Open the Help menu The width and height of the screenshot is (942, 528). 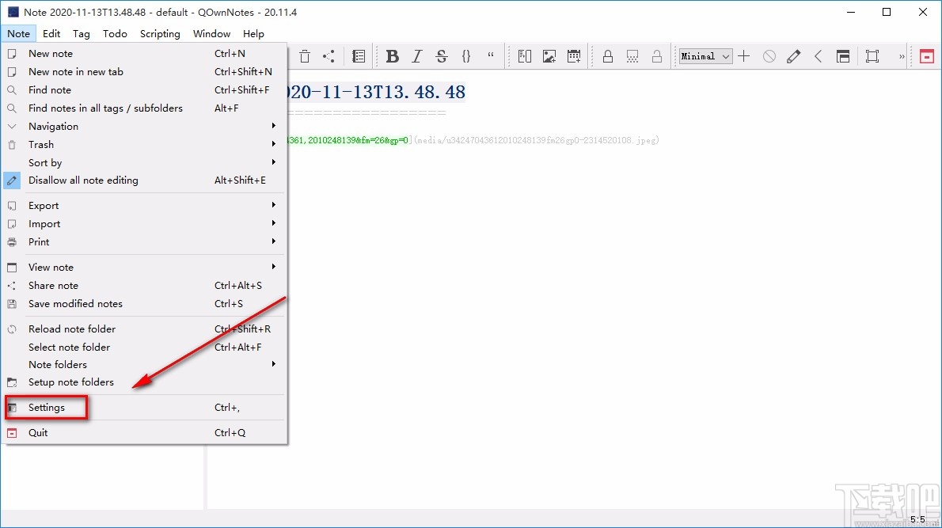(x=253, y=33)
